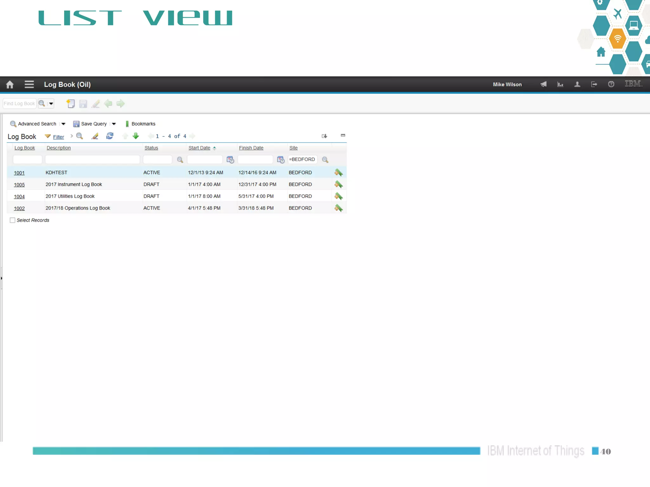Open log book record 1004
650x487 pixels.
click(19, 197)
